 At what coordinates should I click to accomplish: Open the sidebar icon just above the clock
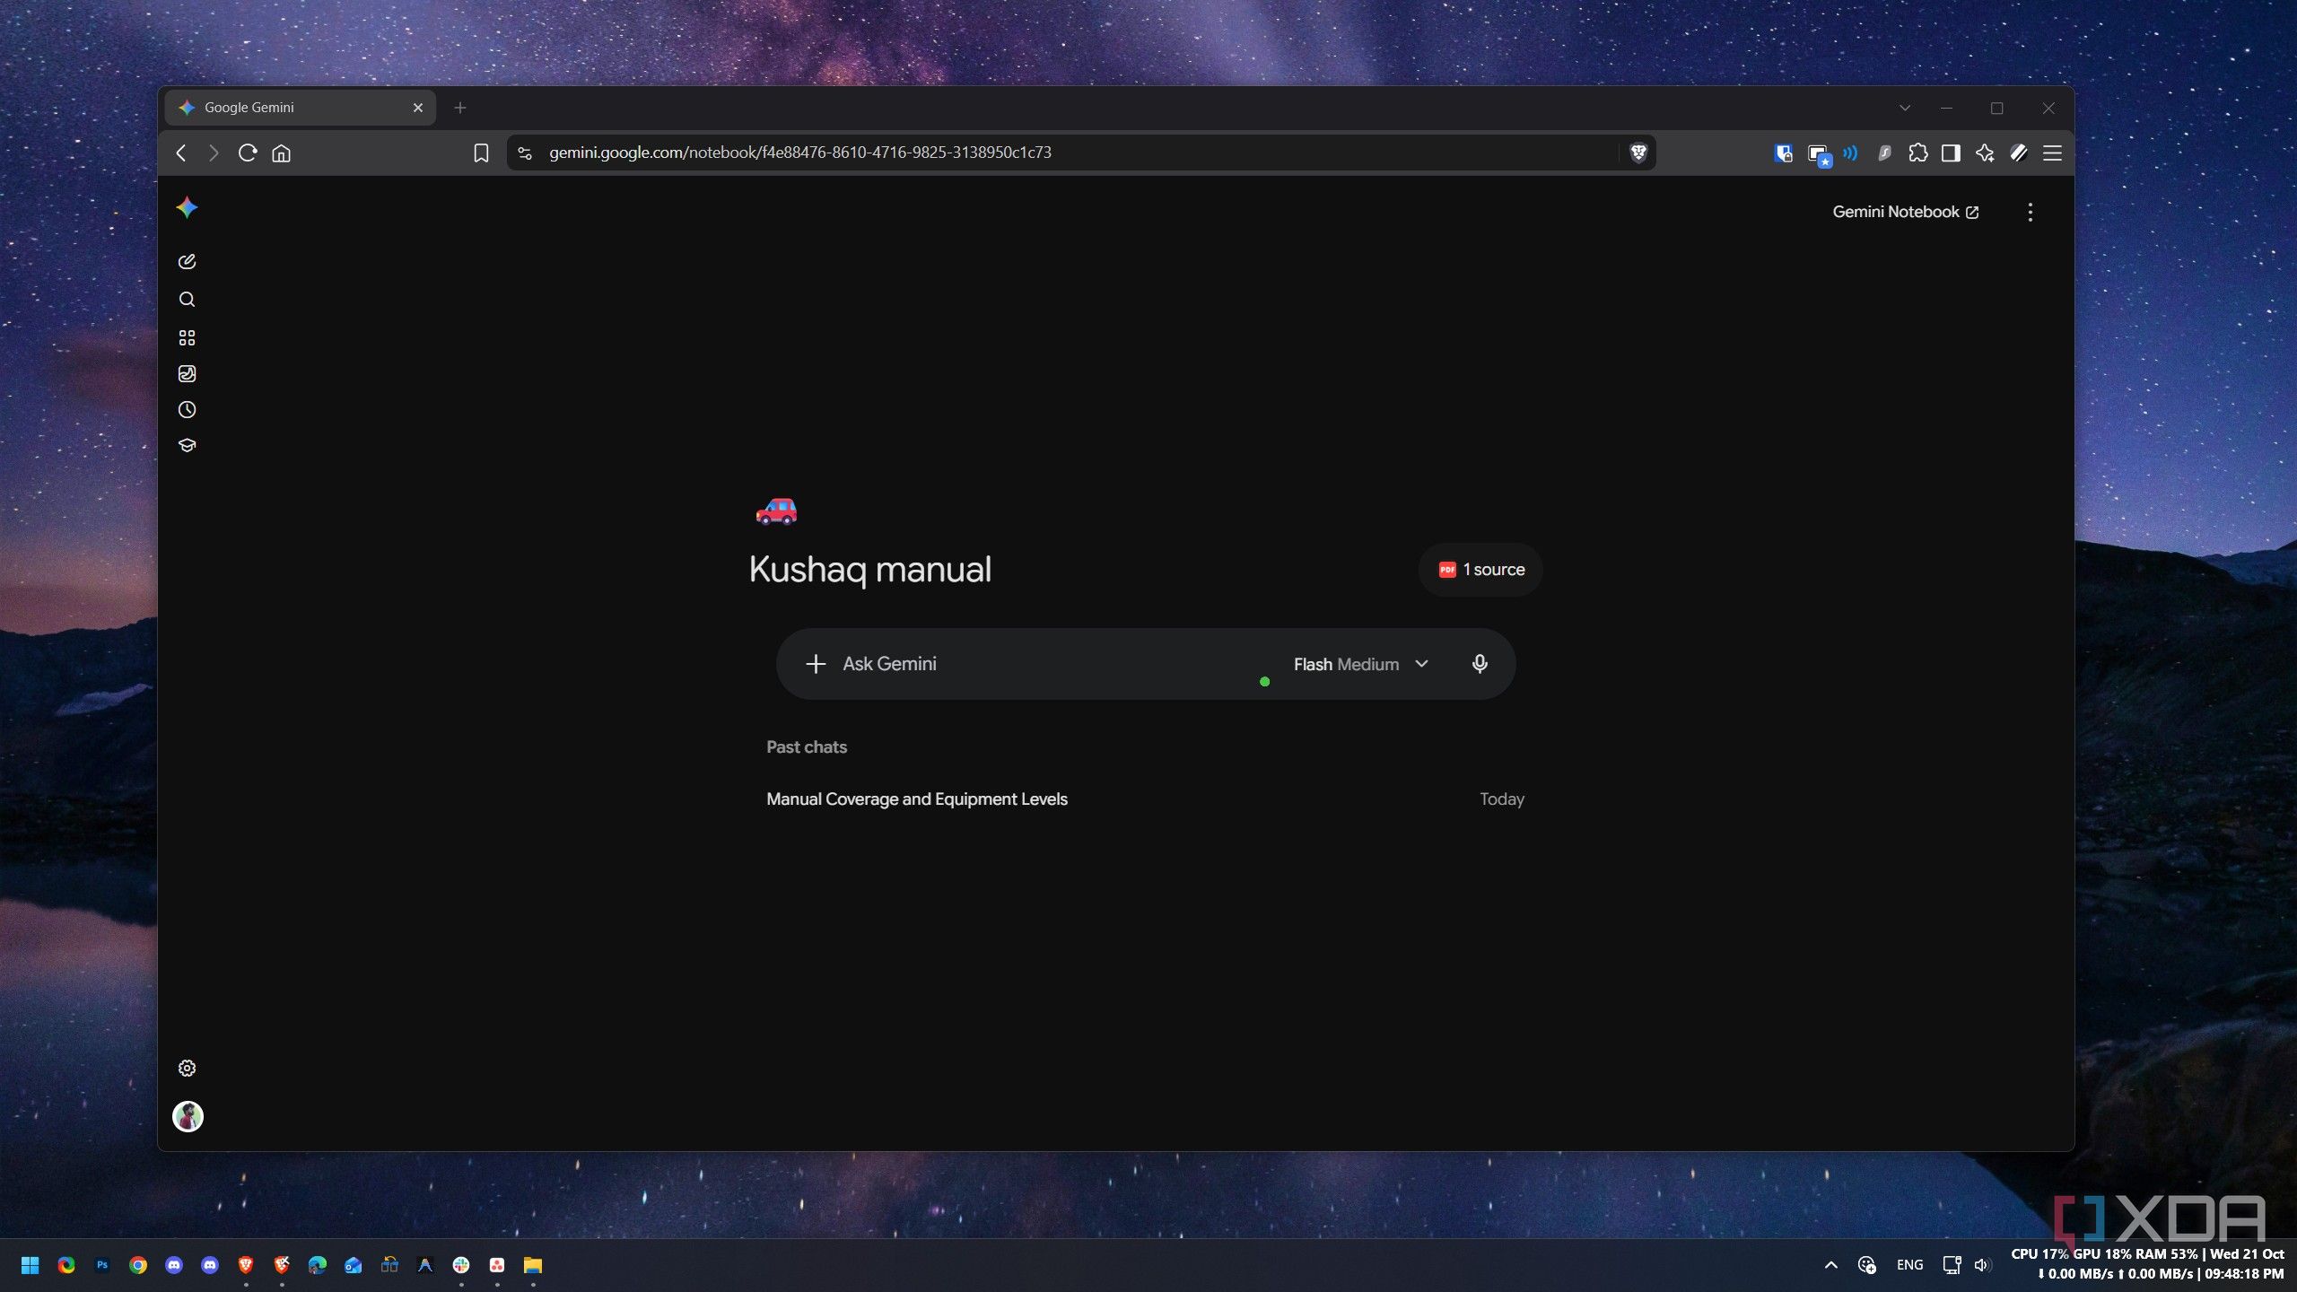(187, 374)
